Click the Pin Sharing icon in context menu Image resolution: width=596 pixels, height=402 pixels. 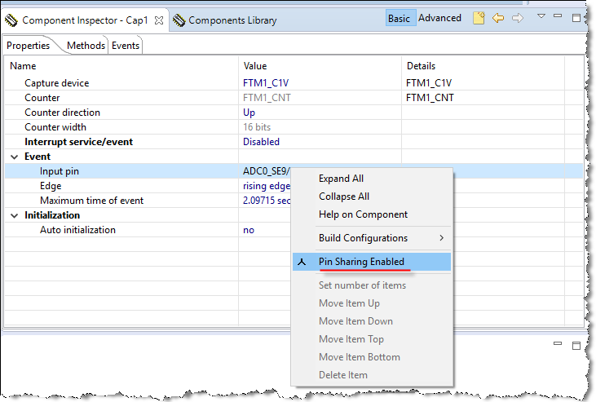tap(302, 262)
